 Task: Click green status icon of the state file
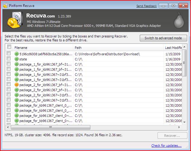coord(17,59)
